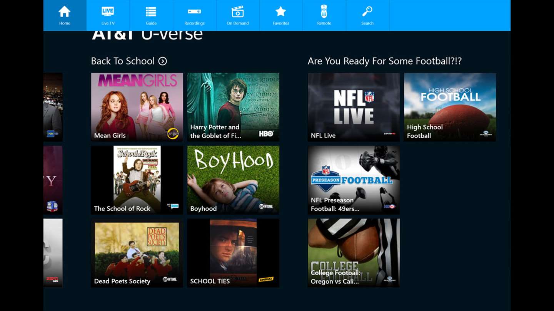The width and height of the screenshot is (554, 311).
Task: Show the Favorites list
Action: pos(281,15)
